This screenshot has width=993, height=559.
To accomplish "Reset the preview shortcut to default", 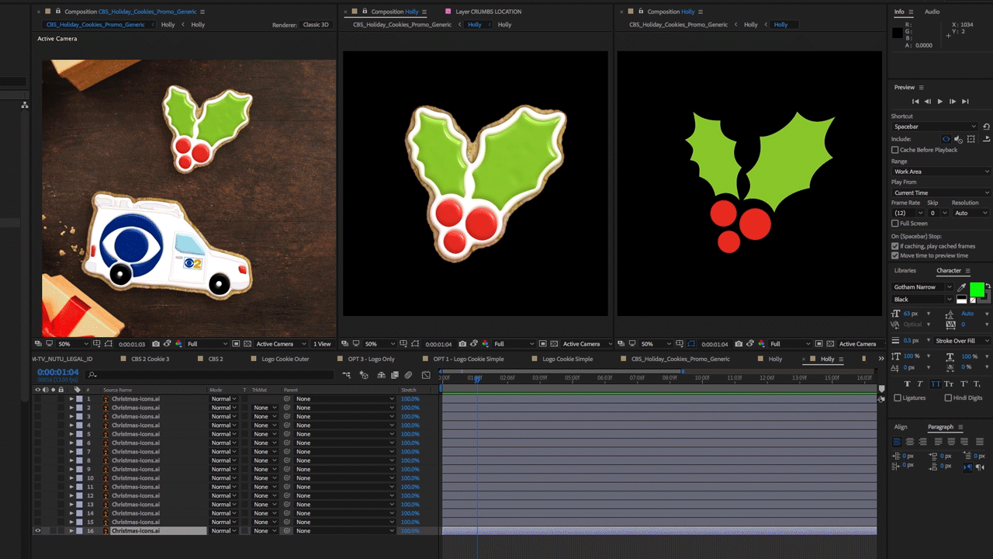I will tap(986, 127).
